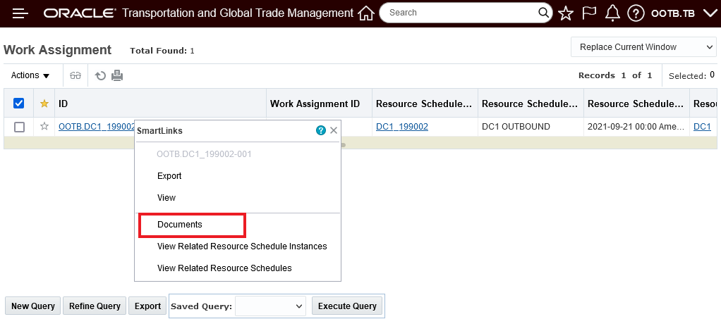
Task: Open SmartLinks help icon
Action: pyautogui.click(x=321, y=130)
